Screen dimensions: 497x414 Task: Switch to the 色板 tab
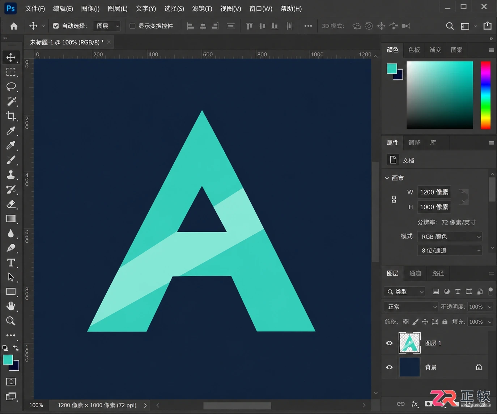click(414, 50)
